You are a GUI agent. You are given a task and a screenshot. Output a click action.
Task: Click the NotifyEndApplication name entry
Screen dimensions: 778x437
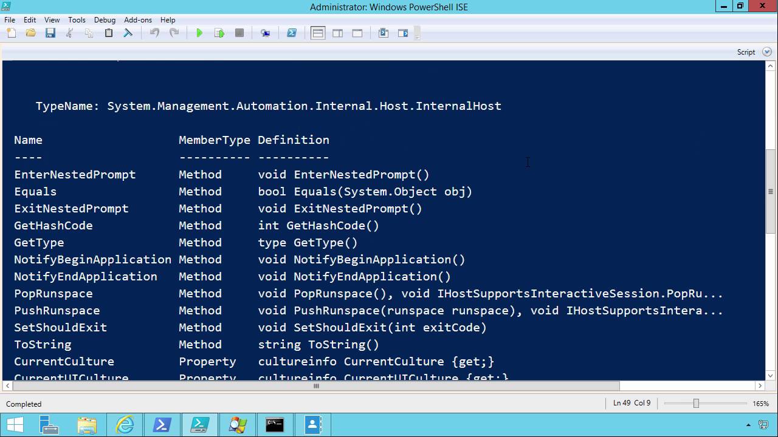[x=86, y=277]
